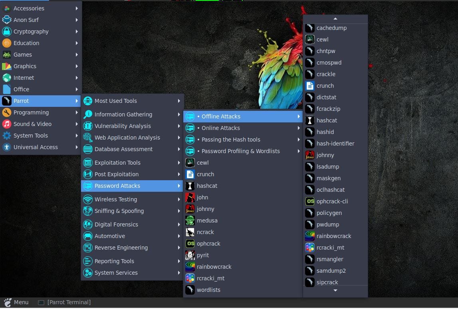Expand the Online Attacks submenu arrow

[299, 128]
